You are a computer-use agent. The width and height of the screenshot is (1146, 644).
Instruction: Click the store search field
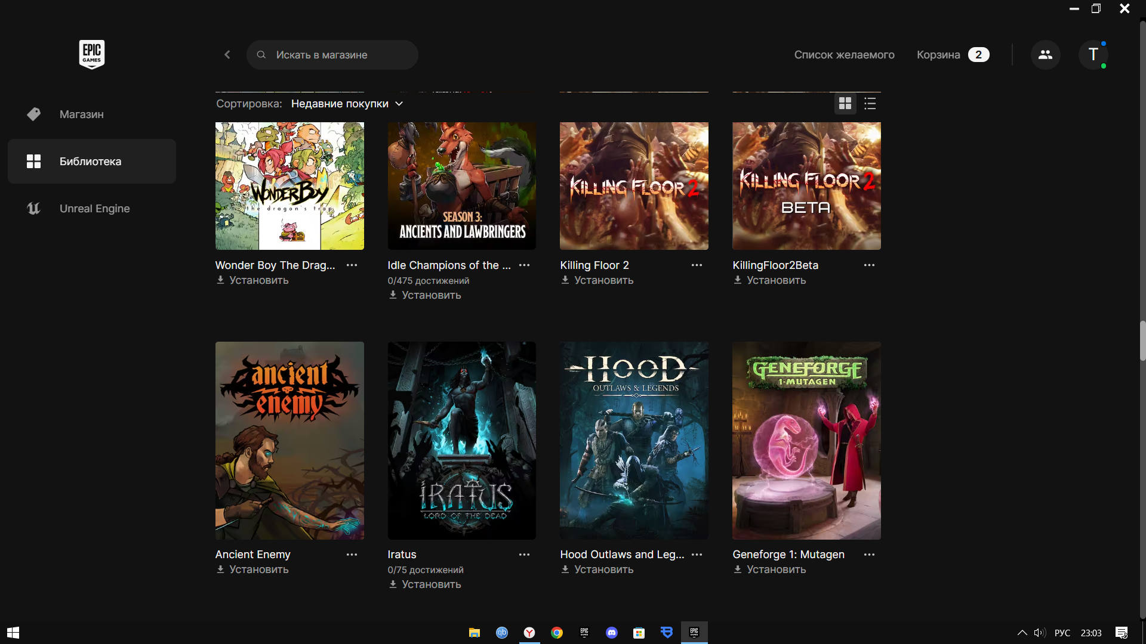click(332, 55)
